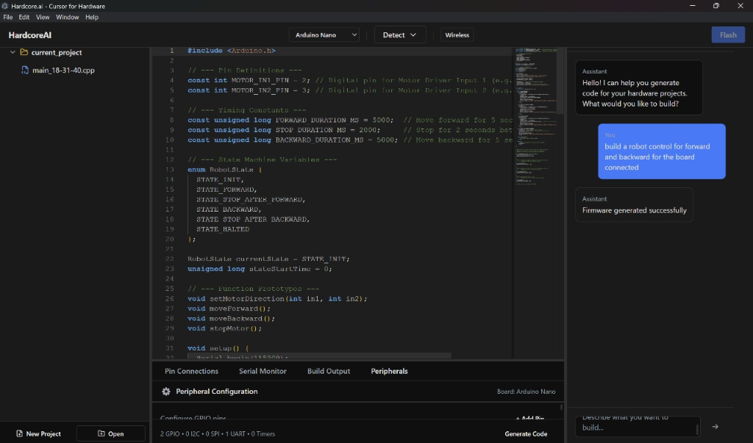Open the Arduino Nano board dropdown

pos(324,35)
